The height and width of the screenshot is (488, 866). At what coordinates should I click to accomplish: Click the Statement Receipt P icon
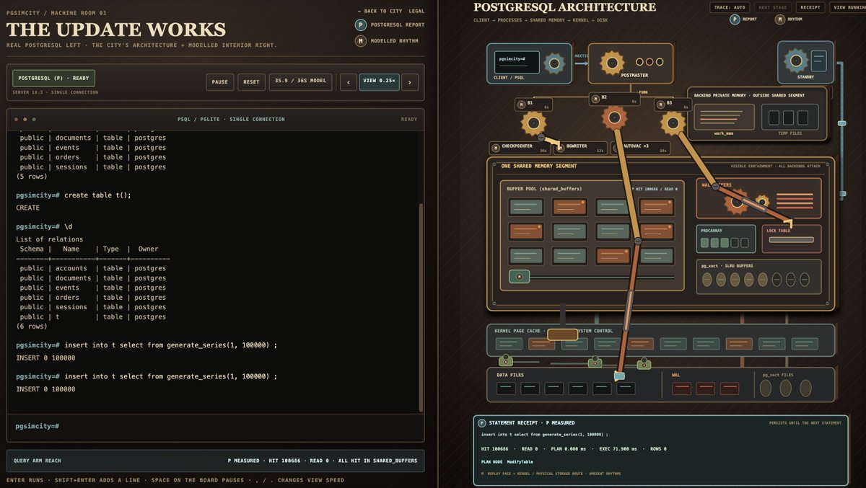[481, 422]
